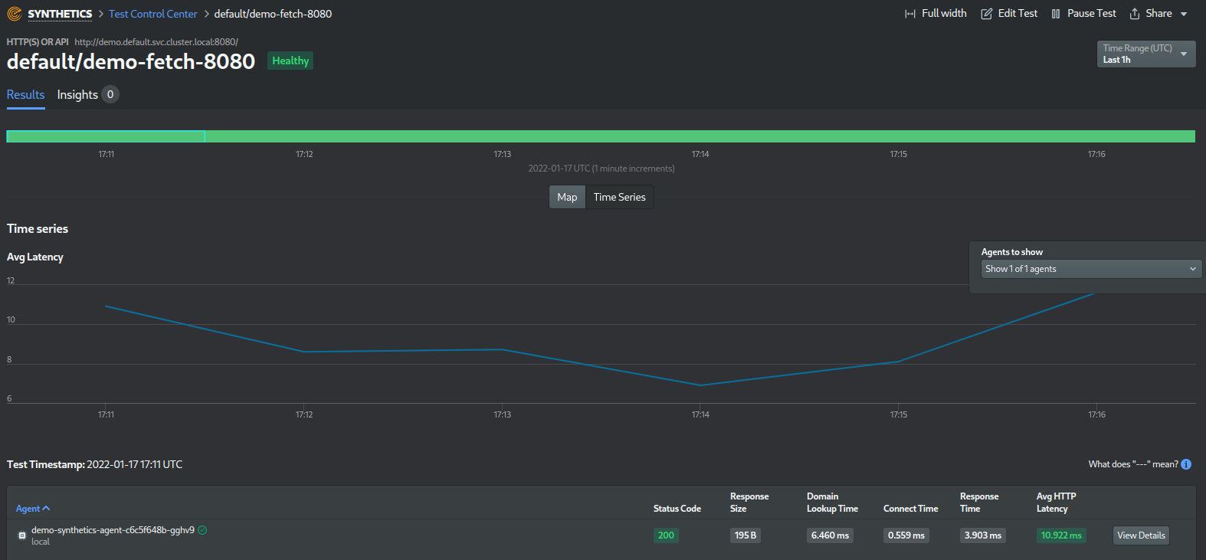The height and width of the screenshot is (560, 1206).
Task: Click the Synthetics logo icon
Action: click(15, 14)
